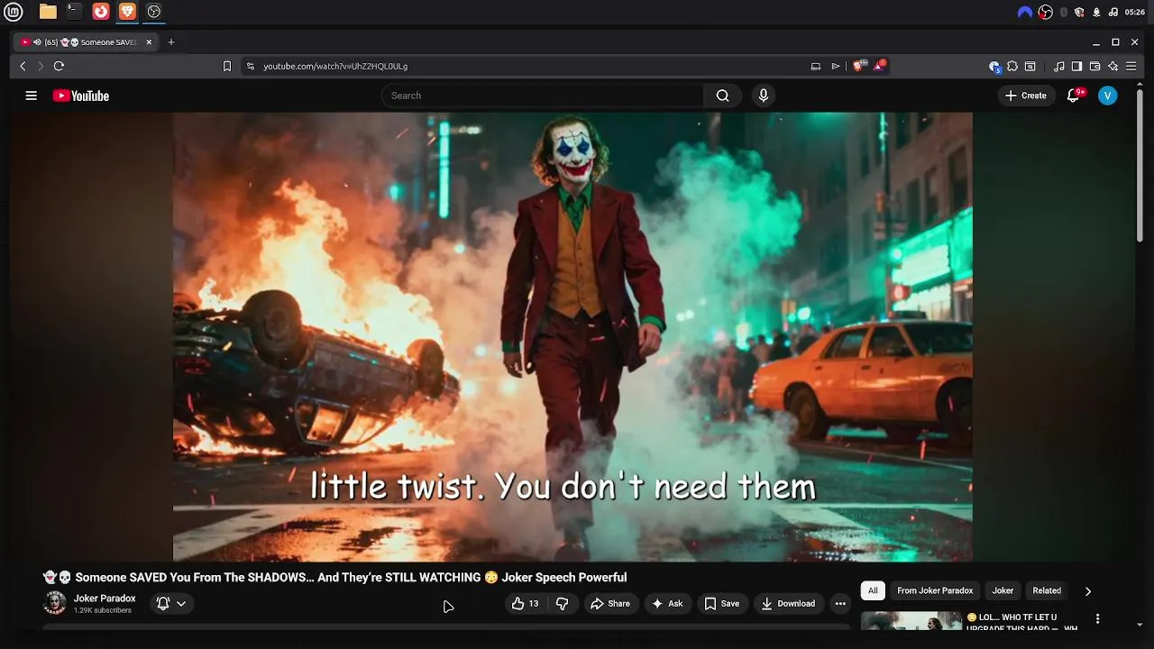Open options for LOL WHO TF recommended video
The height and width of the screenshot is (649, 1154).
pos(1097,619)
